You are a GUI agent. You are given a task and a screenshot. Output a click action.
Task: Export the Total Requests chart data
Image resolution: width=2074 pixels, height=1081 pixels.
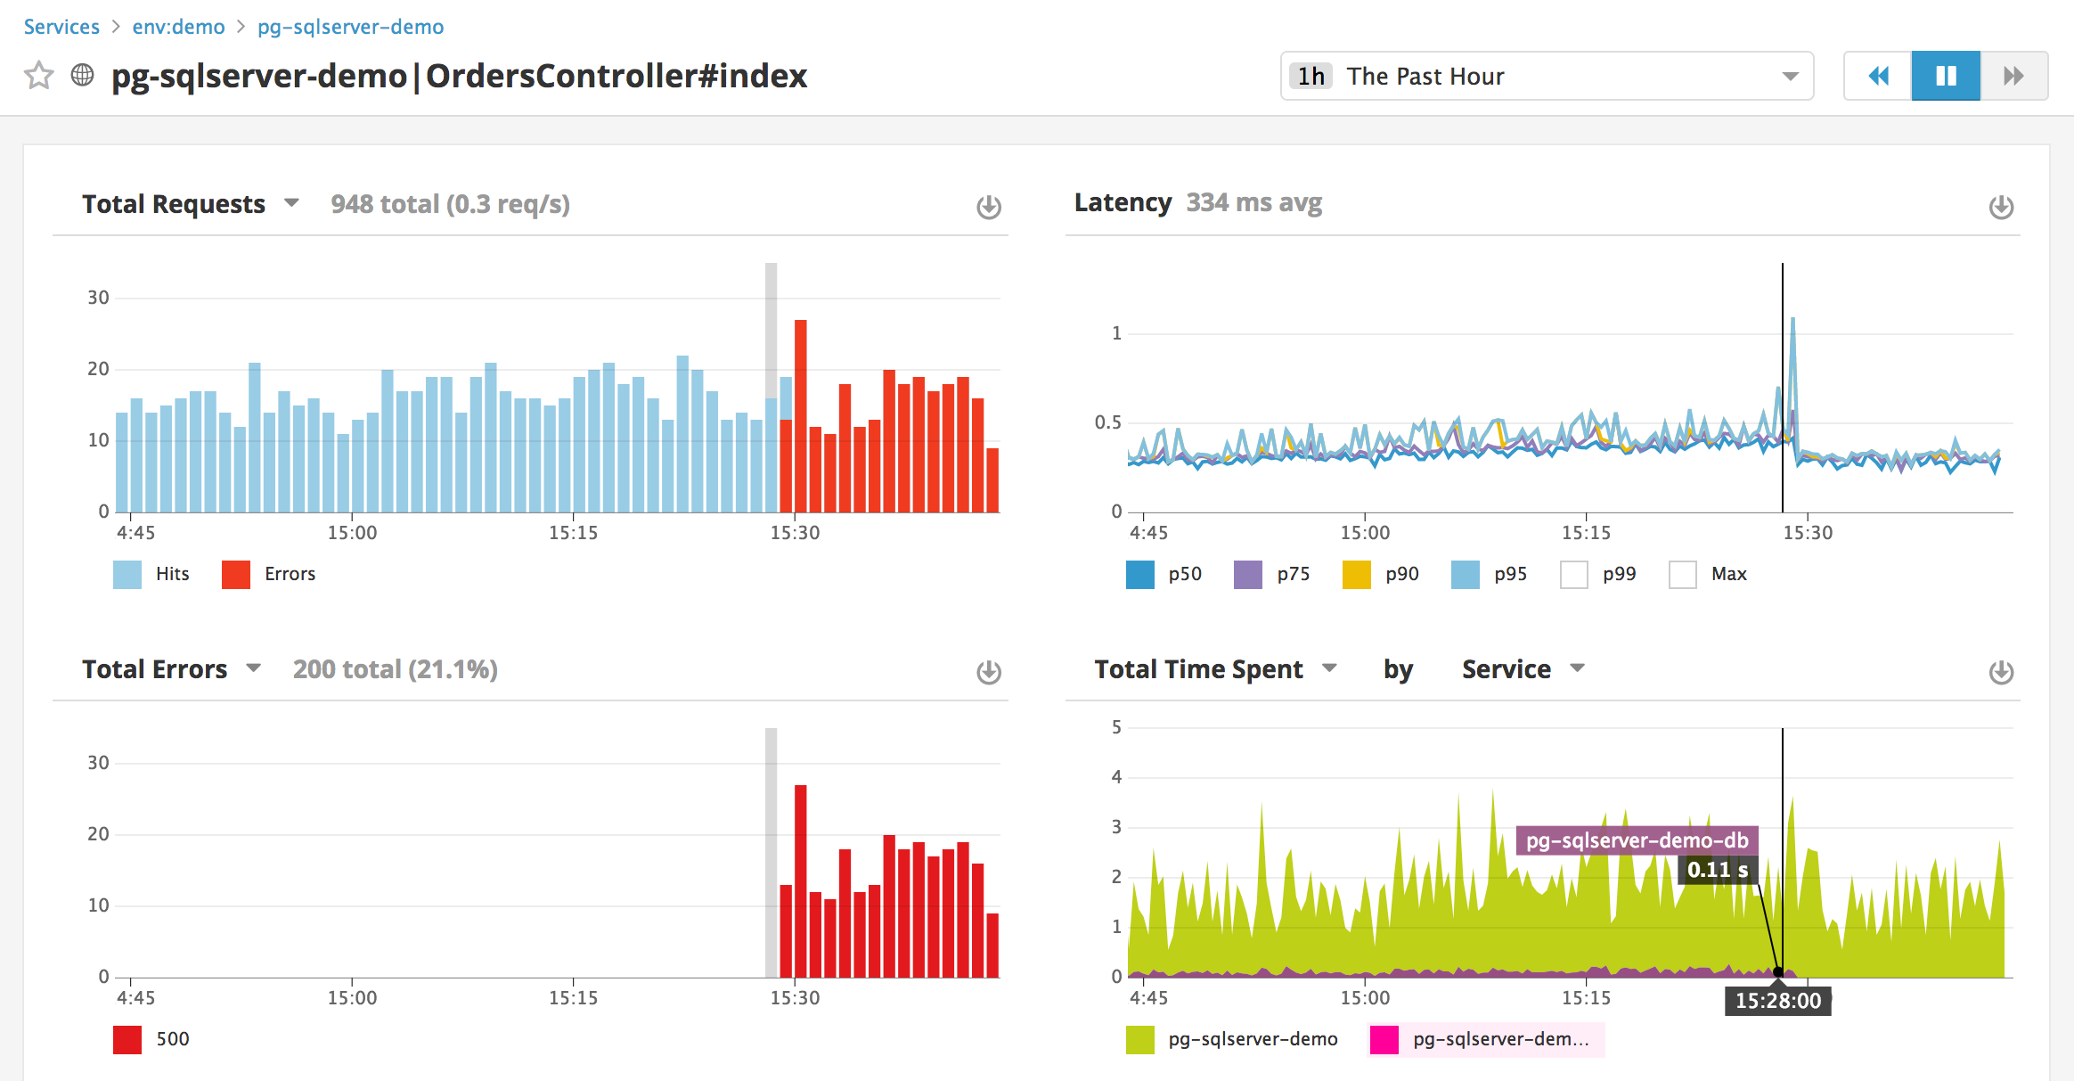(988, 206)
